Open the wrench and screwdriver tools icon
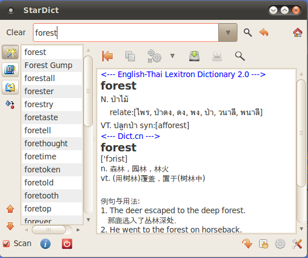 (297, 244)
